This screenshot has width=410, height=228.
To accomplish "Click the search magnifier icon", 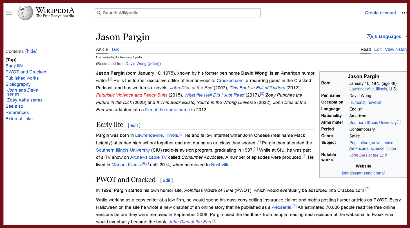I will pos(99,13).
